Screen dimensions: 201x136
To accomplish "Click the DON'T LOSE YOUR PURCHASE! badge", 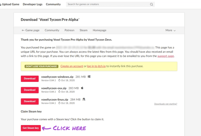I will point(41,66).
